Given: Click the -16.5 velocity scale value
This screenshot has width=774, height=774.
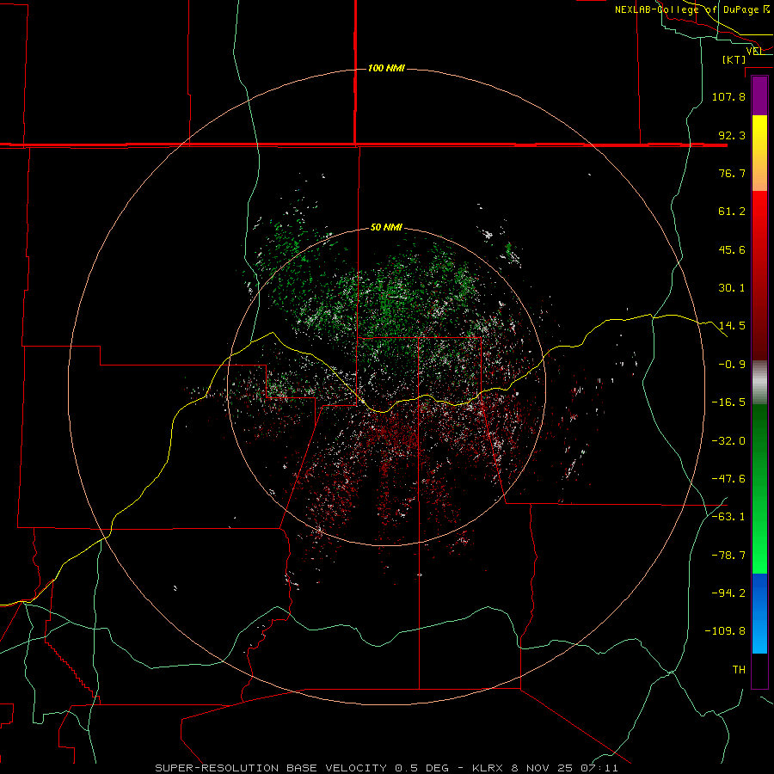Looking at the screenshot, I should (x=728, y=402).
